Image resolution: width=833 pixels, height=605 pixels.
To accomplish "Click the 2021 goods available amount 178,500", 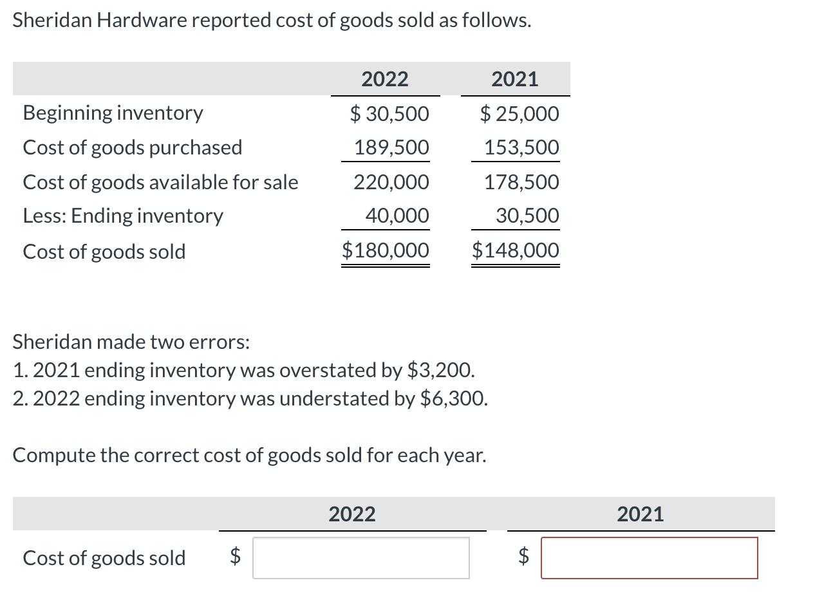I will pos(522,182).
